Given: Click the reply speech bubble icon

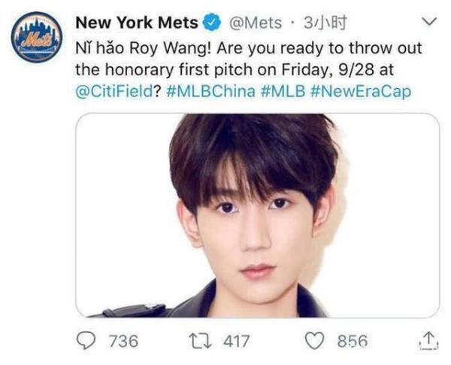Looking at the screenshot, I should (x=86, y=340).
